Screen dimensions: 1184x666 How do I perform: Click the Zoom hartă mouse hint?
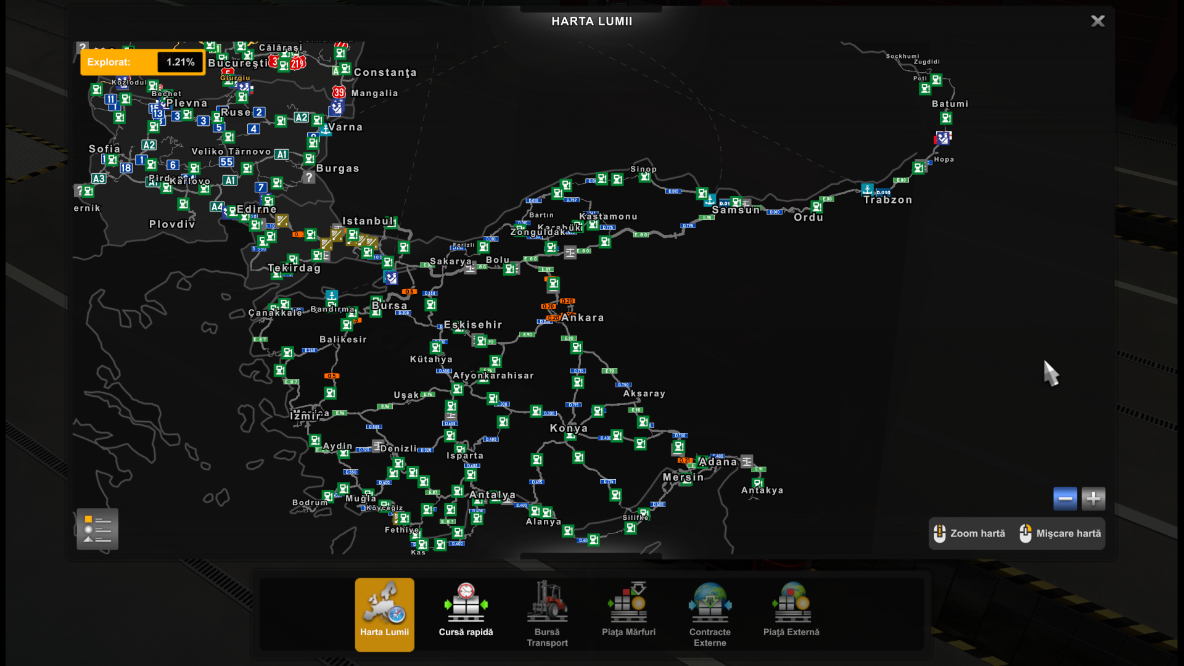pos(969,533)
